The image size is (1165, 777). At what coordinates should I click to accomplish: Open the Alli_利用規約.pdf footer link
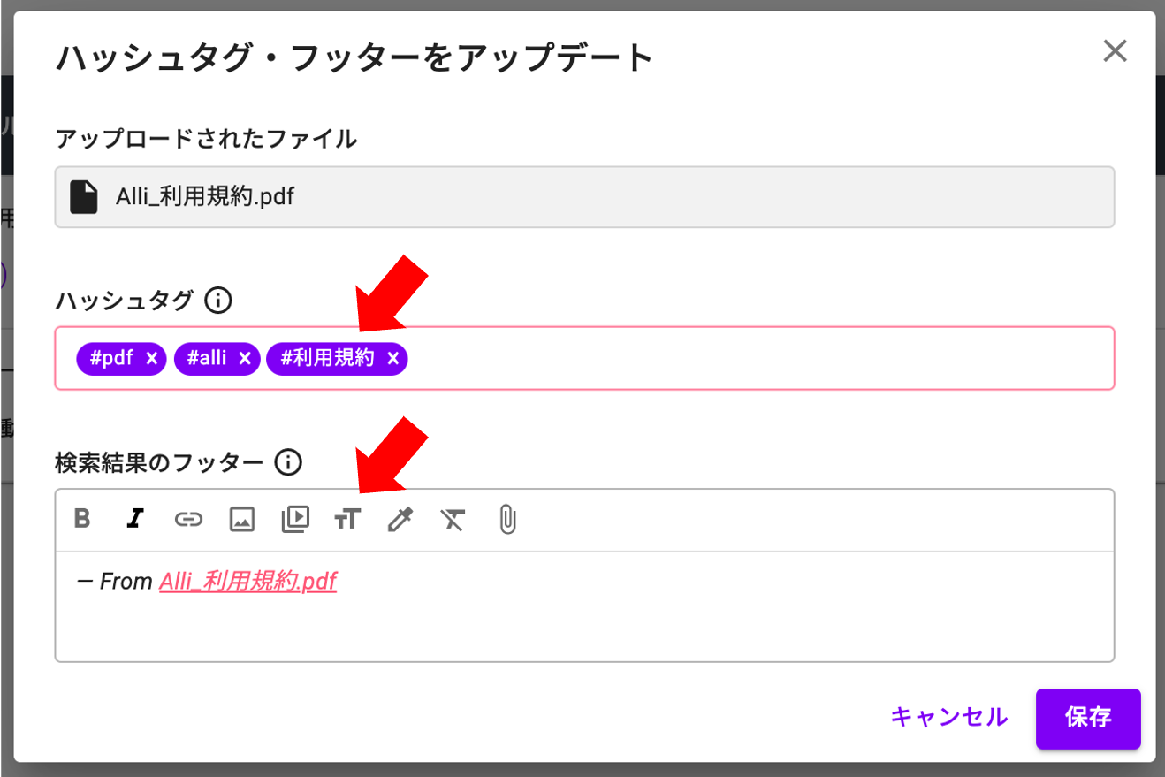247,582
